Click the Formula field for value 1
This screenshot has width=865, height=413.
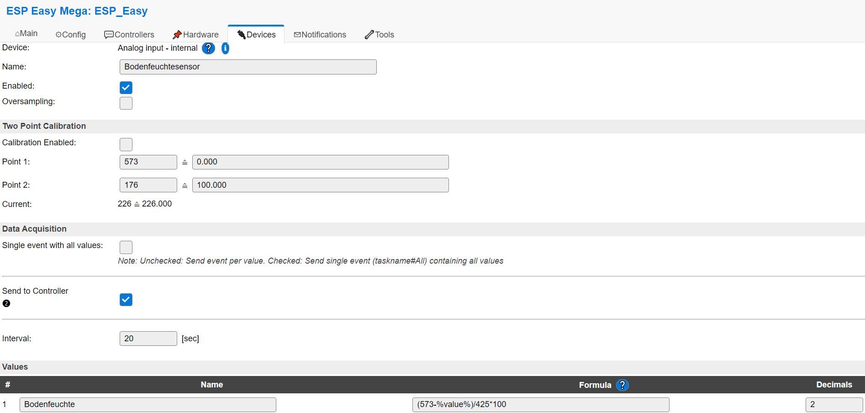pyautogui.click(x=541, y=404)
